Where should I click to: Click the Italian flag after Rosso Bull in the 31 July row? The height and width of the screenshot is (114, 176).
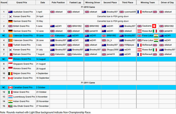point(155,50)
